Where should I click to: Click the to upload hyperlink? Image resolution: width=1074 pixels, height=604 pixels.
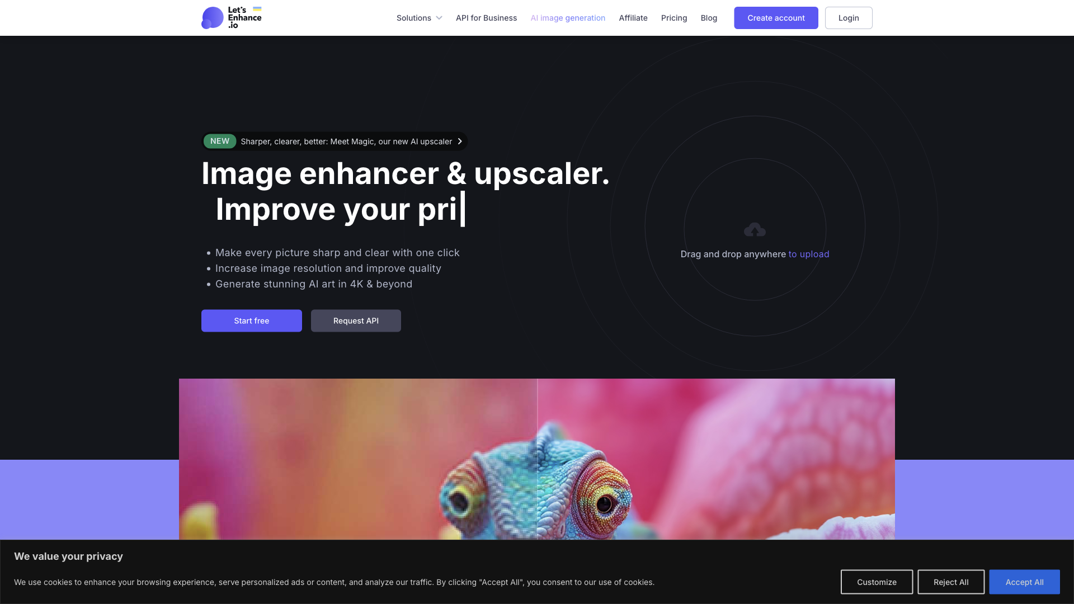coord(809,254)
